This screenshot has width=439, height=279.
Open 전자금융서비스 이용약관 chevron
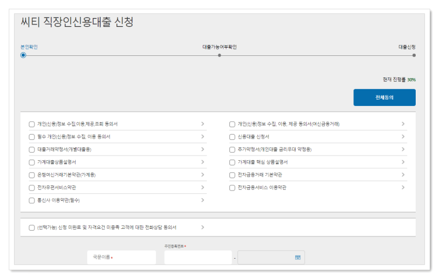403,188
